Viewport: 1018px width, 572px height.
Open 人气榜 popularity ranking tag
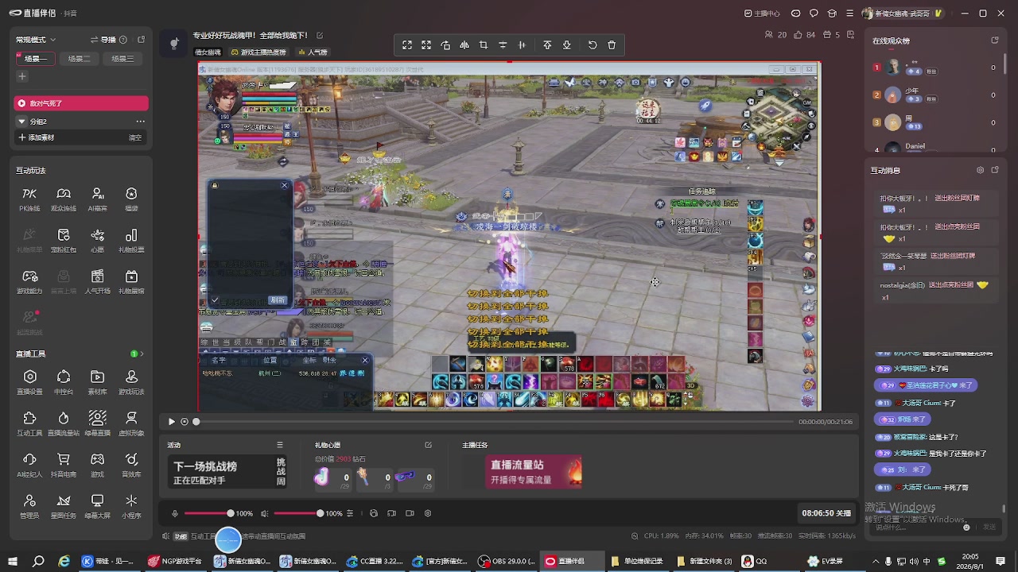(313, 52)
